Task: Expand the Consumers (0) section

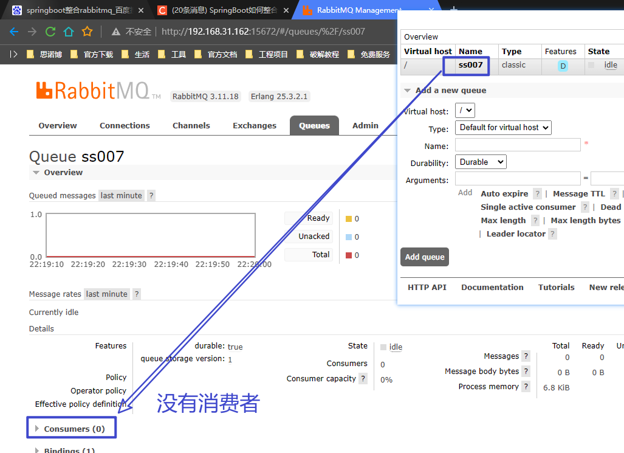Action: point(74,429)
